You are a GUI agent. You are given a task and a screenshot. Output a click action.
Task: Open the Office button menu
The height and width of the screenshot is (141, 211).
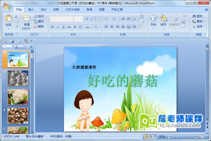(x=7, y=6)
